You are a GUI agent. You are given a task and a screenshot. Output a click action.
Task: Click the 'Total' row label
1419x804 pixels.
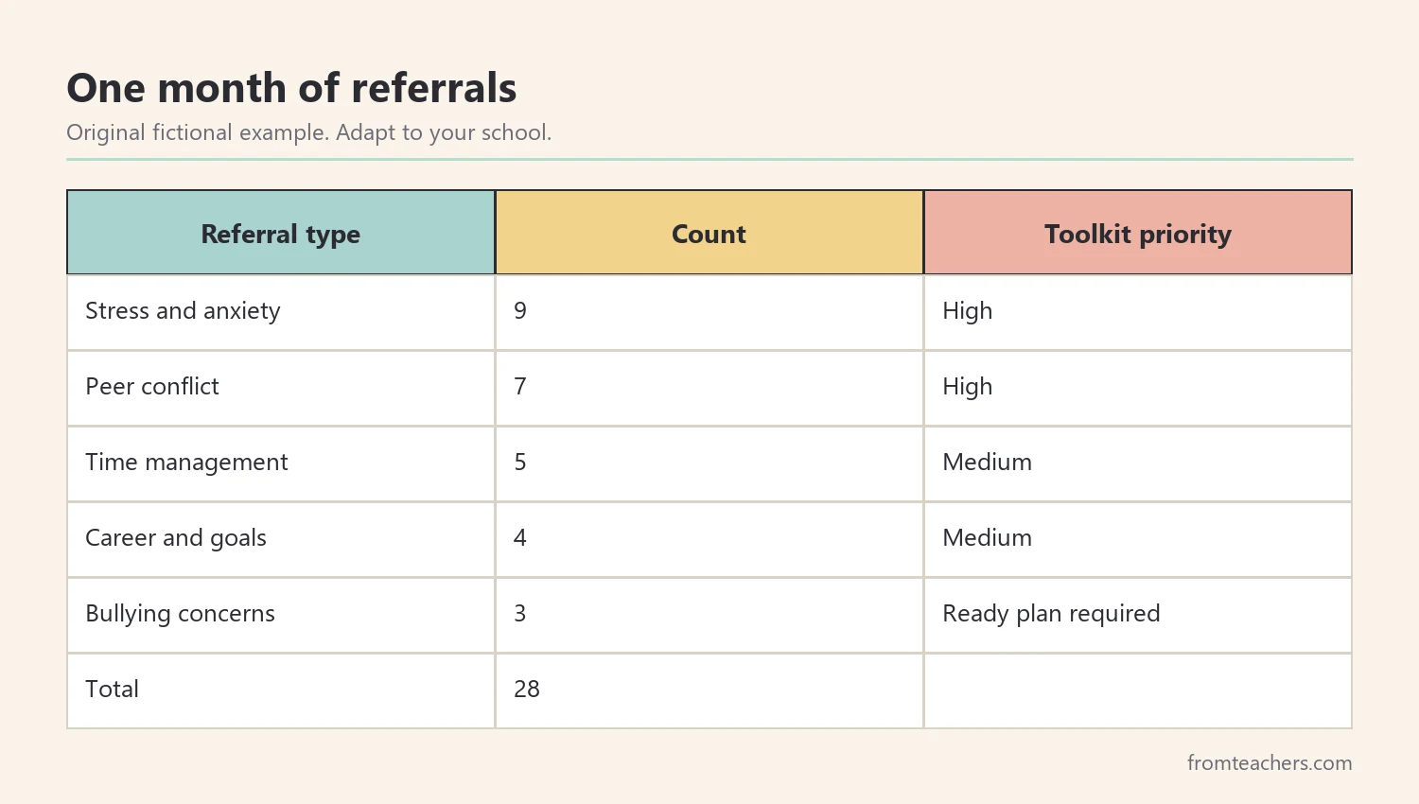click(x=281, y=690)
